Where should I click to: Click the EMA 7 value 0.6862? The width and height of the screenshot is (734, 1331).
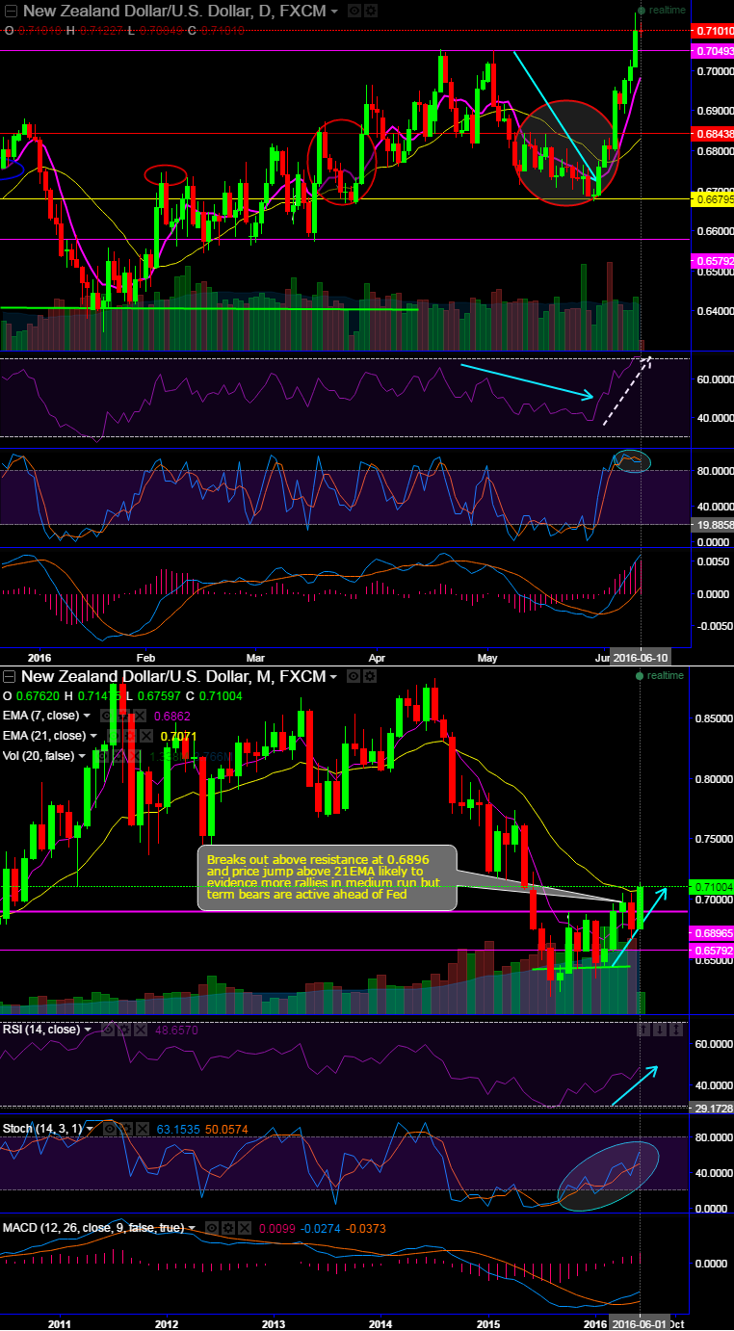click(172, 717)
